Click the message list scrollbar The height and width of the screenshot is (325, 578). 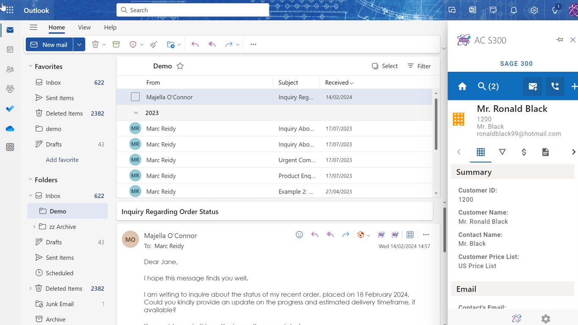436,124
